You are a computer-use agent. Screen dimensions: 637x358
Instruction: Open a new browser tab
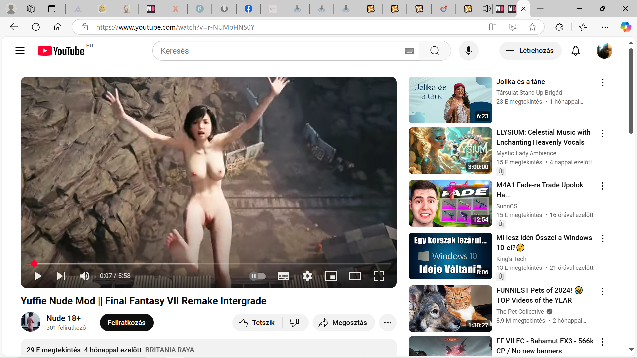[540, 9]
